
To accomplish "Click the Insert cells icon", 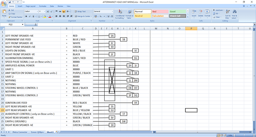I will [194, 11].
